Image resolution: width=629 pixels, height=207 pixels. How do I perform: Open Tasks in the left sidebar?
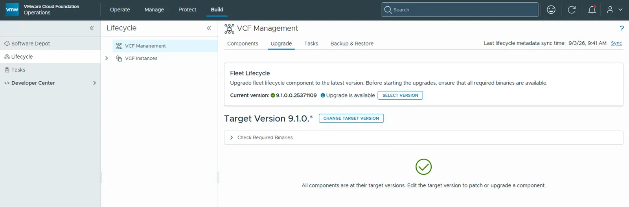click(50, 70)
